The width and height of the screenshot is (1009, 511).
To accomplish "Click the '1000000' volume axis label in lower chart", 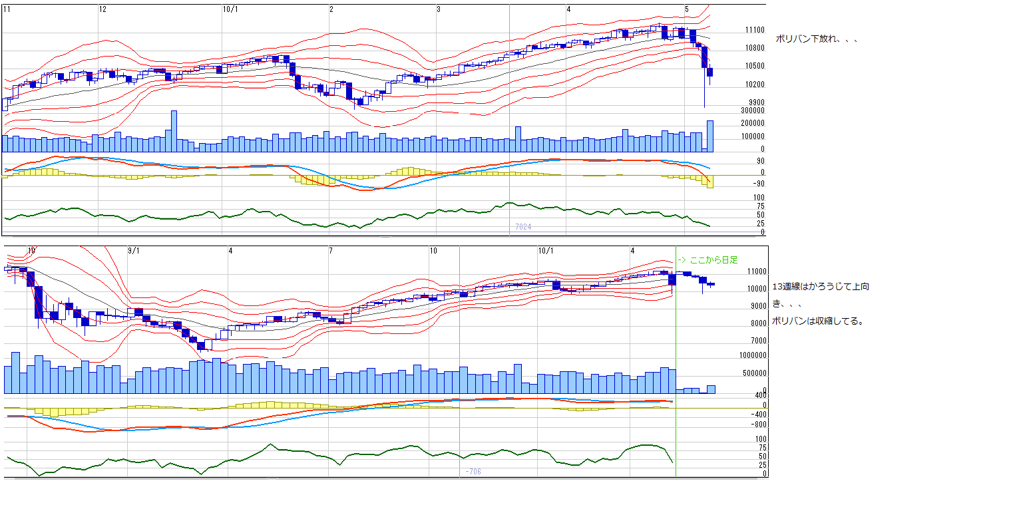I will (x=753, y=356).
